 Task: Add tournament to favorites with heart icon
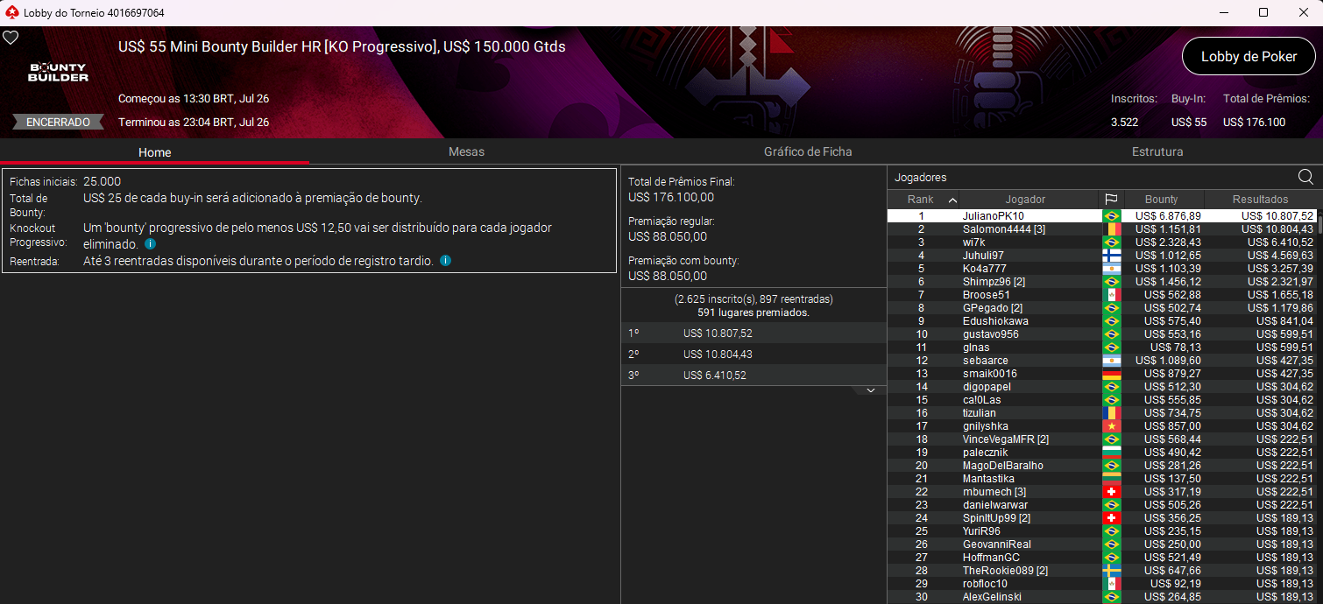click(x=11, y=38)
